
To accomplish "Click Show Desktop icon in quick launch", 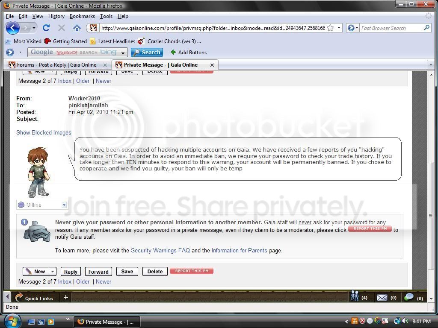I will click(x=31, y=322).
